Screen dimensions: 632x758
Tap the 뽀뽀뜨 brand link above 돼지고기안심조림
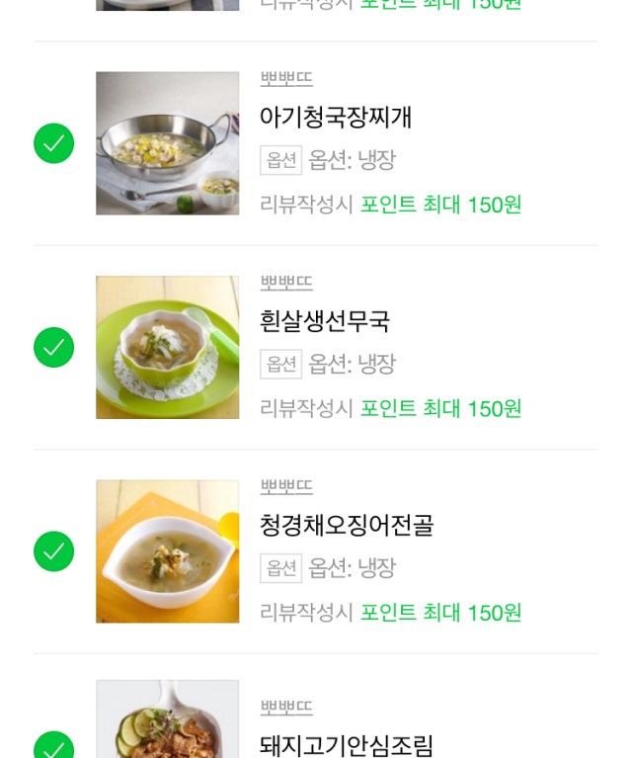pyautogui.click(x=286, y=708)
